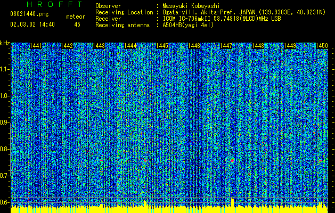Click the Receiver label
335x213 pixels.
tap(108, 19)
